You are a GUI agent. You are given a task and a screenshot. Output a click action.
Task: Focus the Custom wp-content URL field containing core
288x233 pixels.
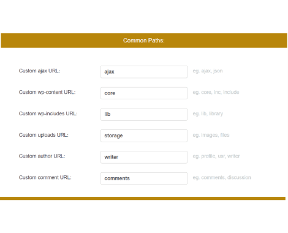click(144, 93)
